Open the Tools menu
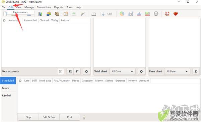Screen dimensions: 201x122 pyautogui.click(x=69, y=7)
